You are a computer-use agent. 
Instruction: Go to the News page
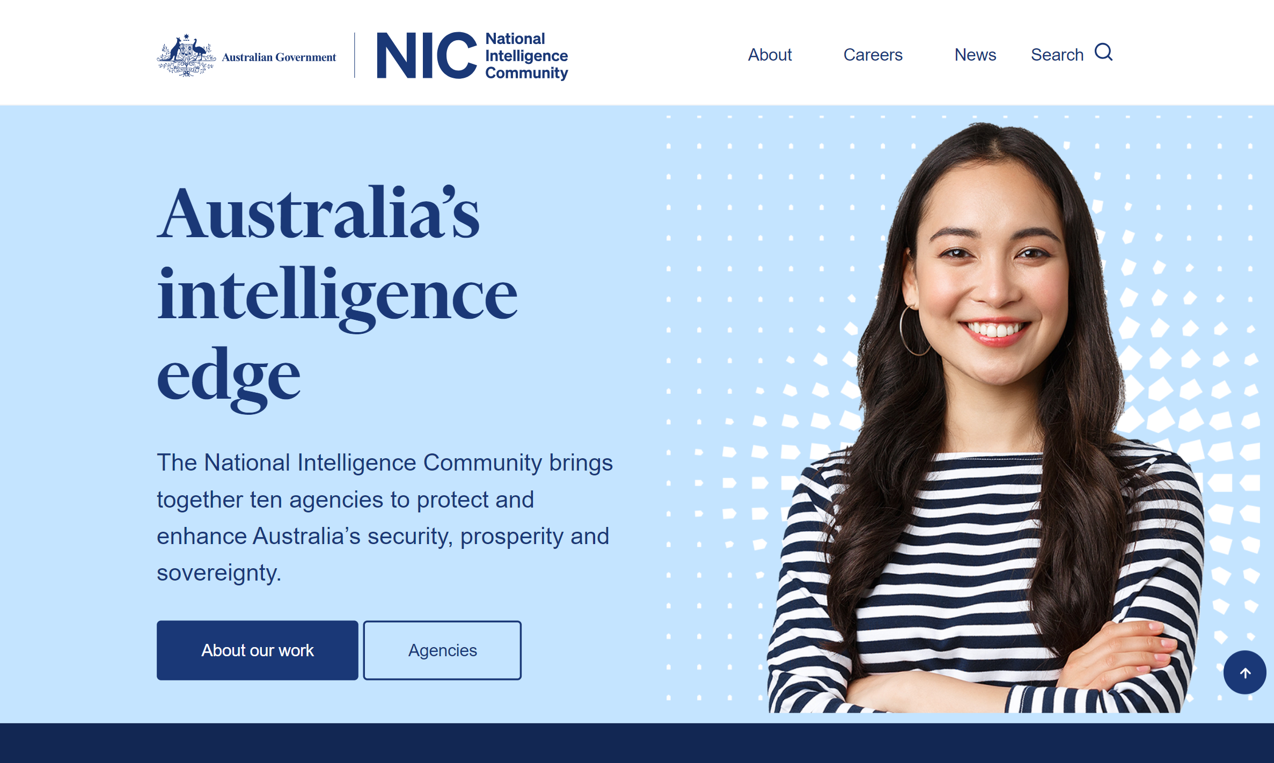click(x=975, y=55)
